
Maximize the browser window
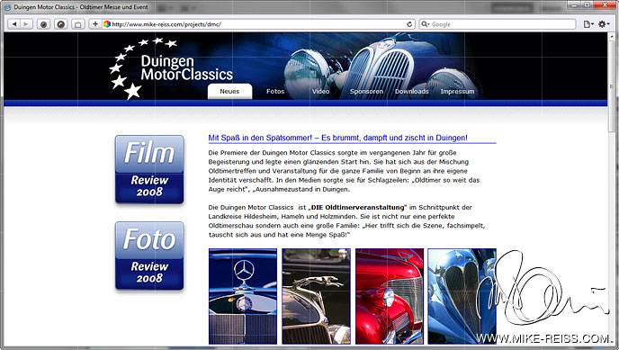click(587, 4)
